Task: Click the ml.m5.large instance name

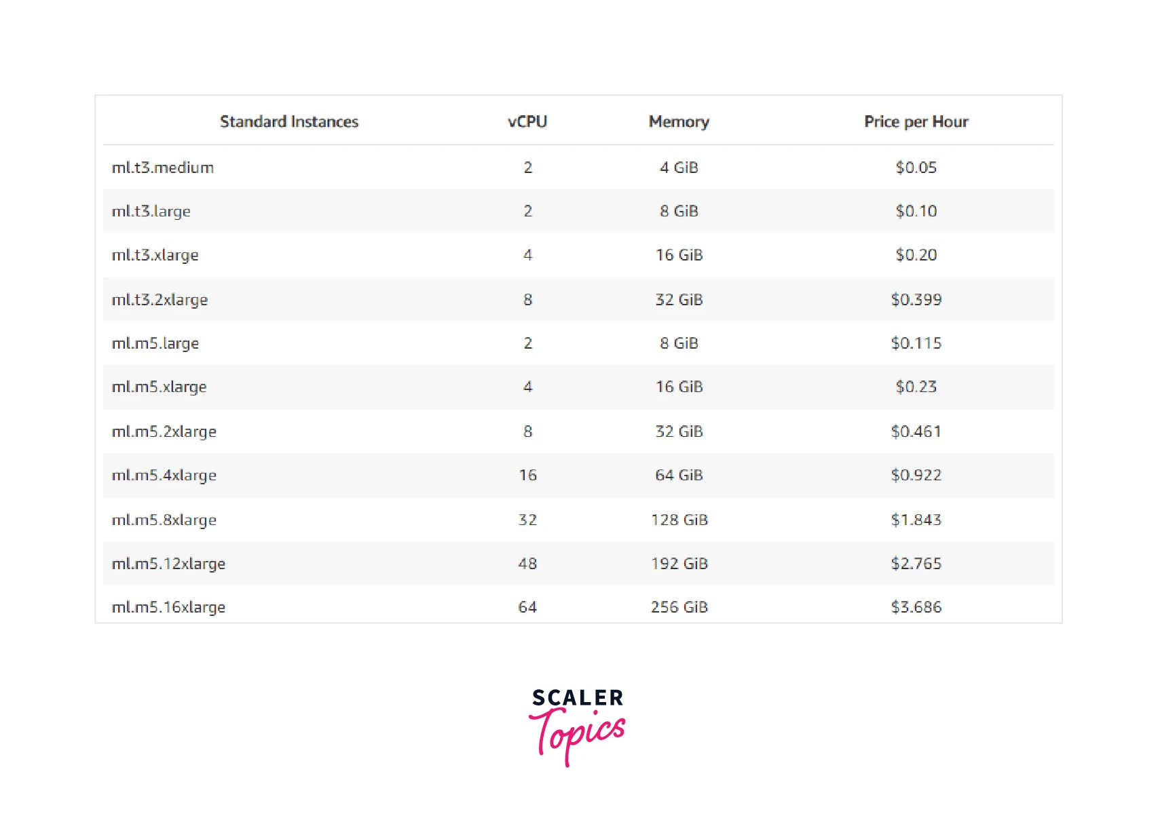Action: 155,343
